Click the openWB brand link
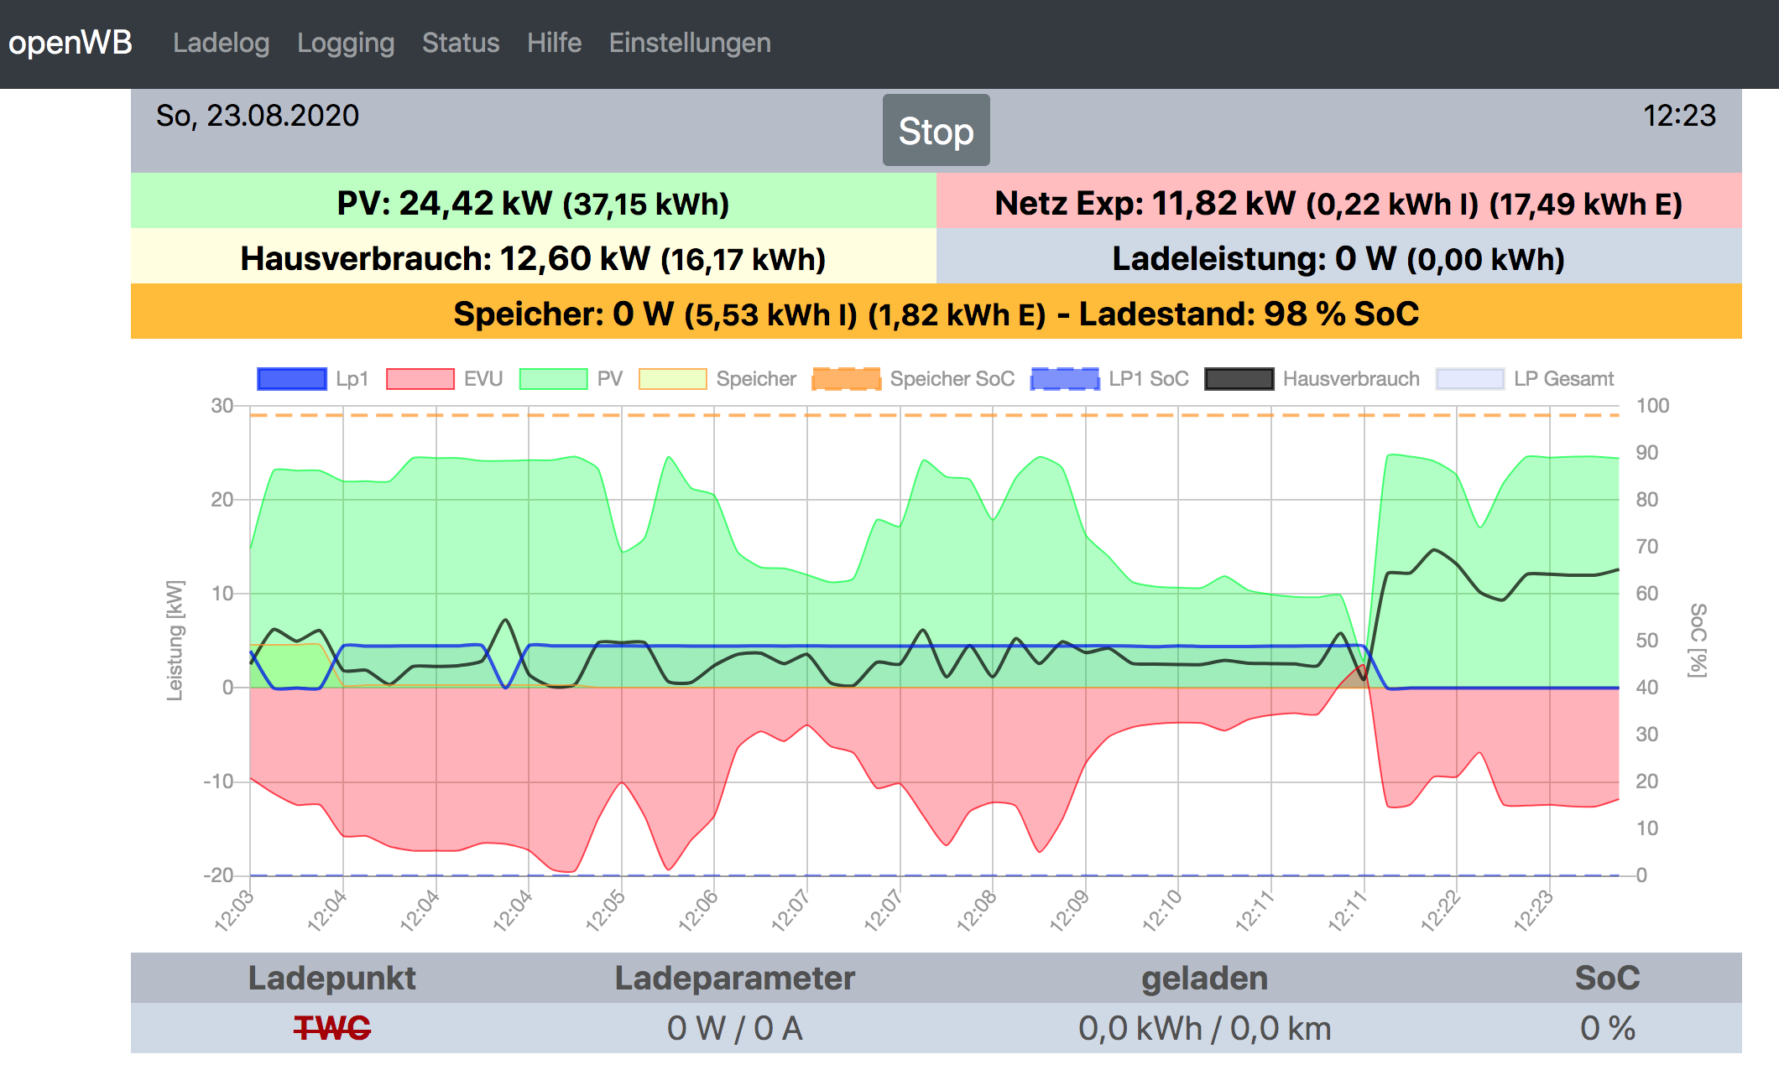Viewport: 1779px width, 1075px height. (x=70, y=43)
